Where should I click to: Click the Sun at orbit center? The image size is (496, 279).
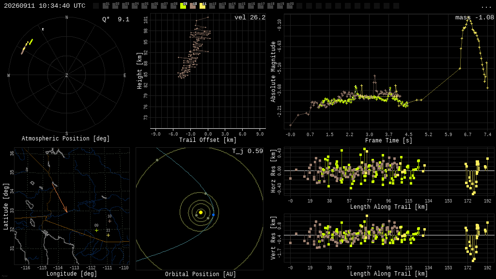(x=201, y=212)
